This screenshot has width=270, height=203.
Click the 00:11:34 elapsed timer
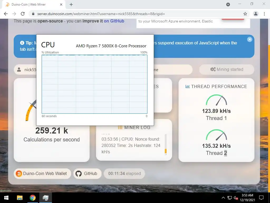(124, 173)
